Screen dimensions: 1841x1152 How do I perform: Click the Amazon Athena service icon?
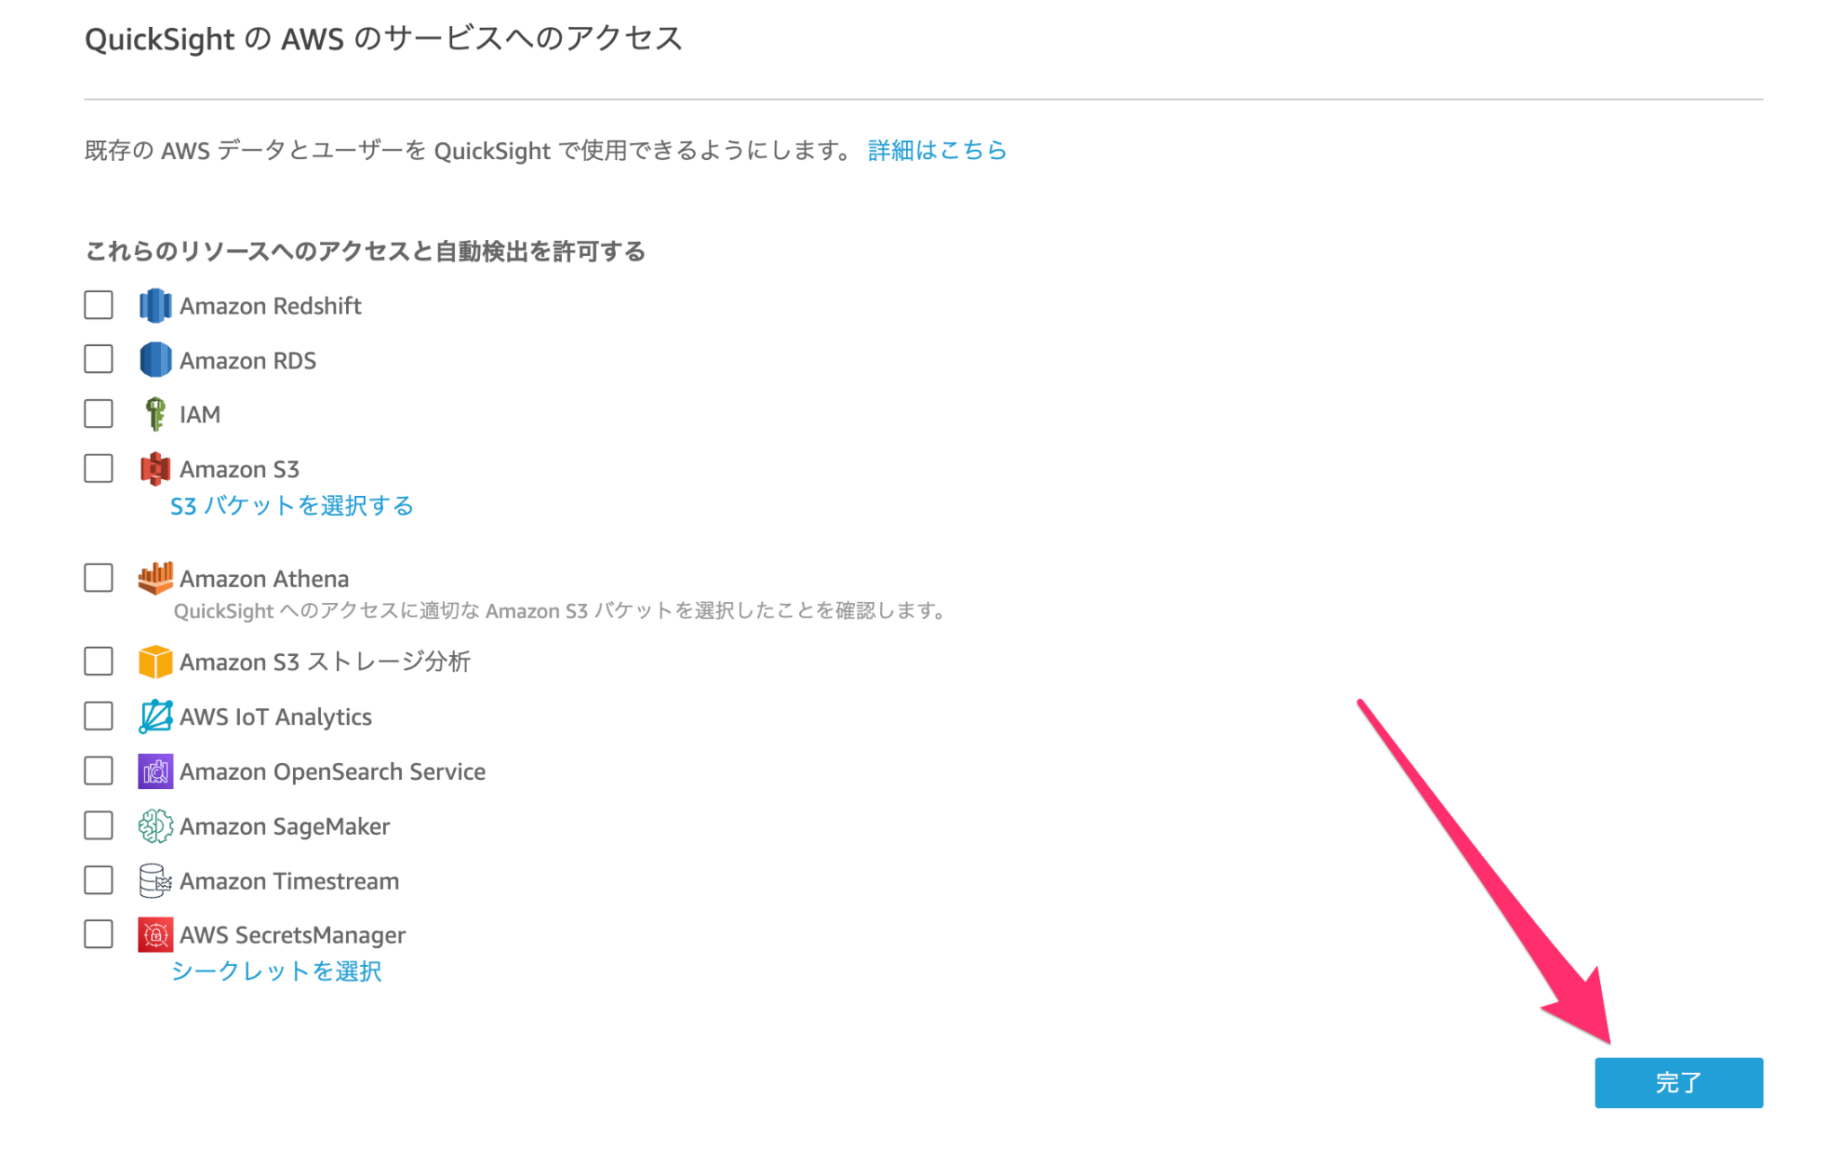tap(155, 578)
